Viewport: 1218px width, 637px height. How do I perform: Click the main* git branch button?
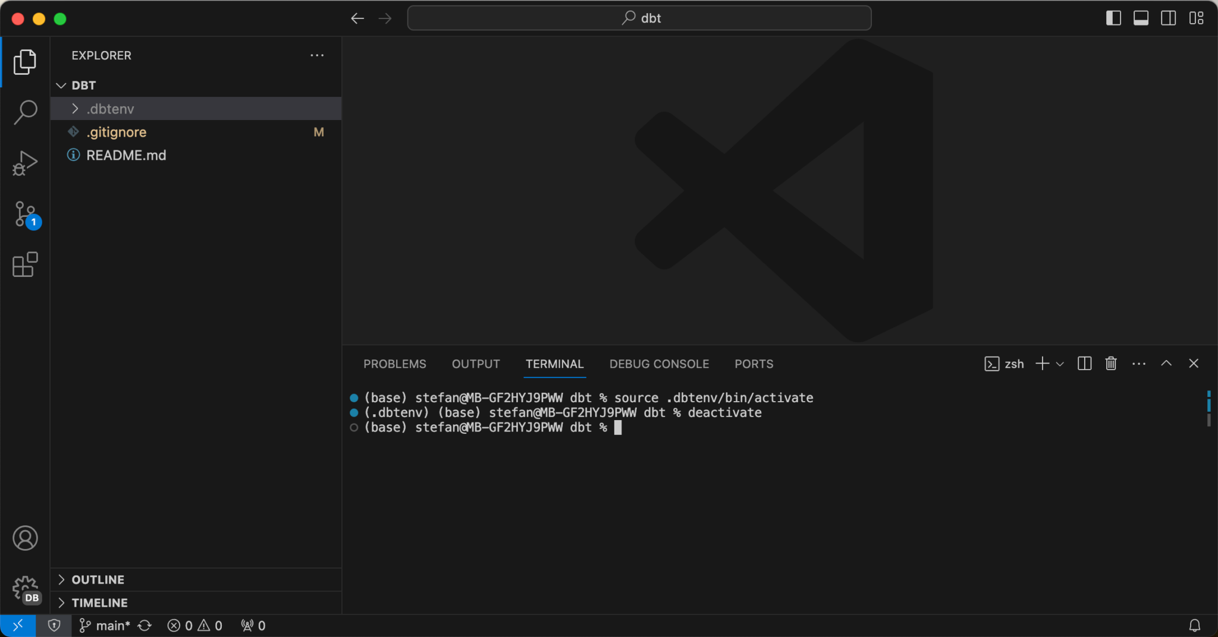pos(105,625)
